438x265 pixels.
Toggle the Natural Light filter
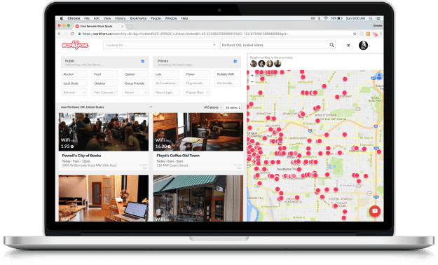(166, 93)
